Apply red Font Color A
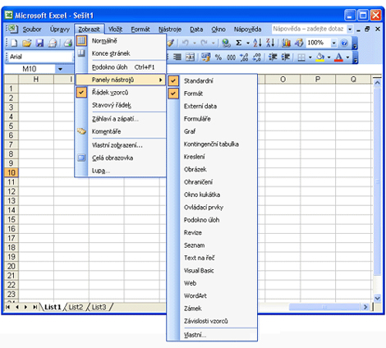 click(x=338, y=57)
